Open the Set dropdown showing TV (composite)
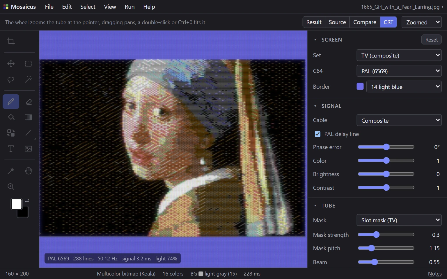 click(x=399, y=55)
